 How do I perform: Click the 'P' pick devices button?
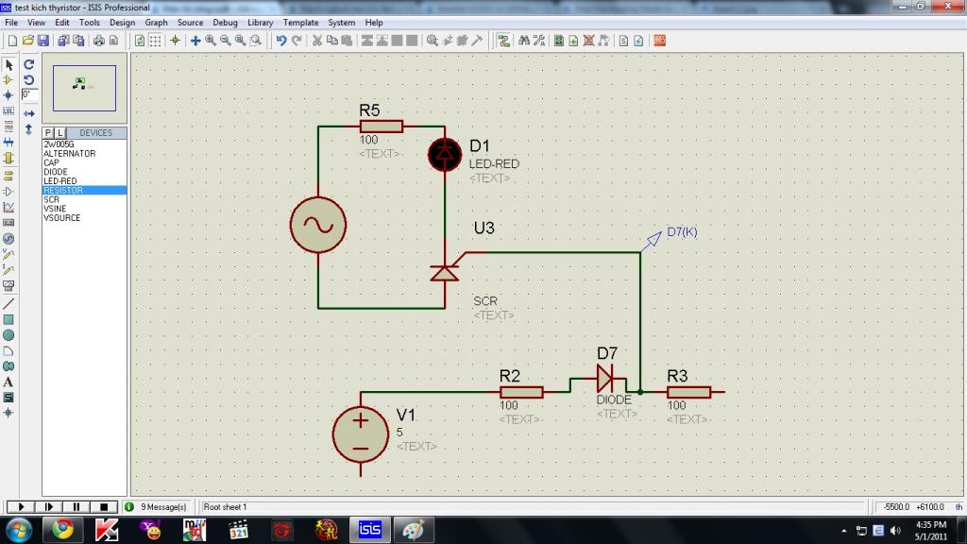click(48, 132)
